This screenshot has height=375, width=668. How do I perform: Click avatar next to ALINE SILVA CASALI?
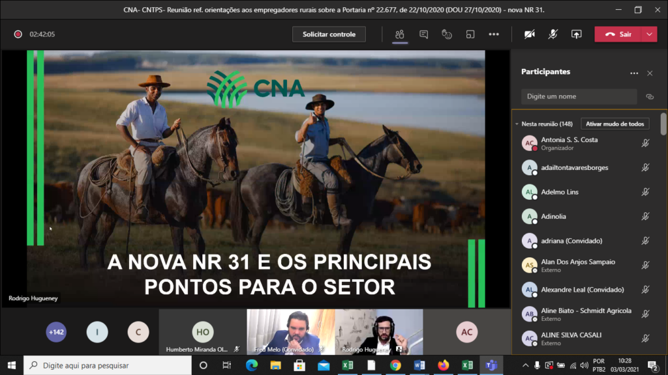tap(529, 339)
